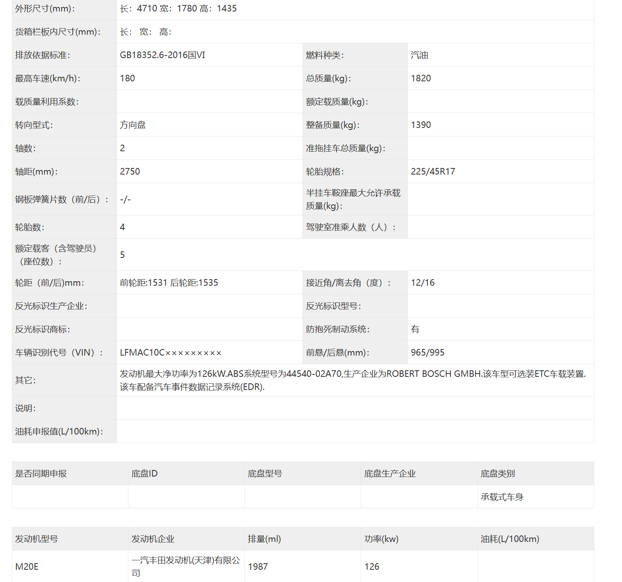Screen dimensions: 622x582
Task: Select emission standard GB18352.6-2016国VI
Action: click(162, 55)
